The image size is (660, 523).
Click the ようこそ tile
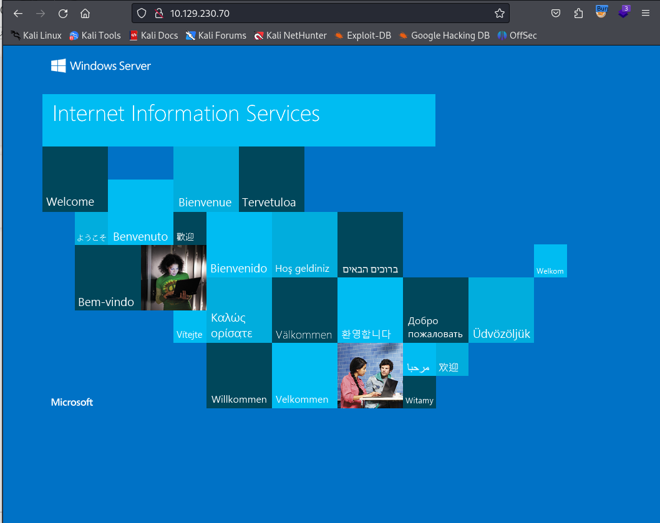(x=91, y=228)
